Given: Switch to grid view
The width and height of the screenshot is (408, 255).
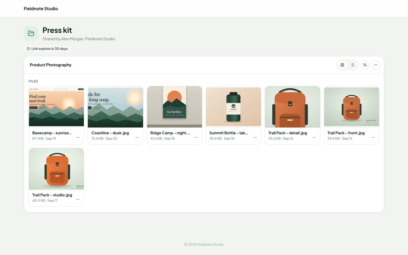Looking at the screenshot, I should [342, 65].
